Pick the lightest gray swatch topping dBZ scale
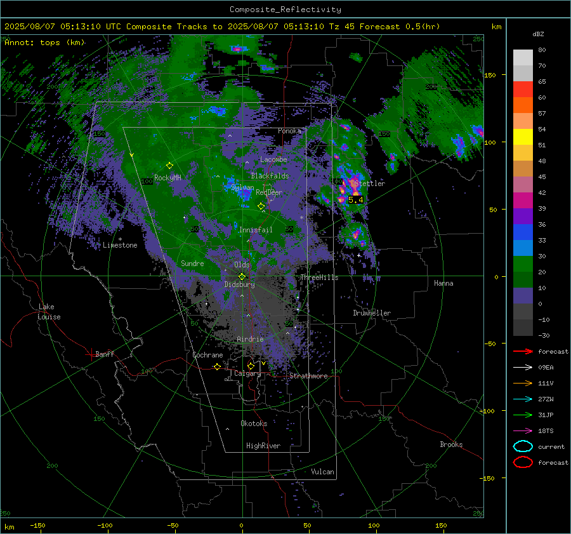This screenshot has width=571, height=534. pyautogui.click(x=523, y=58)
